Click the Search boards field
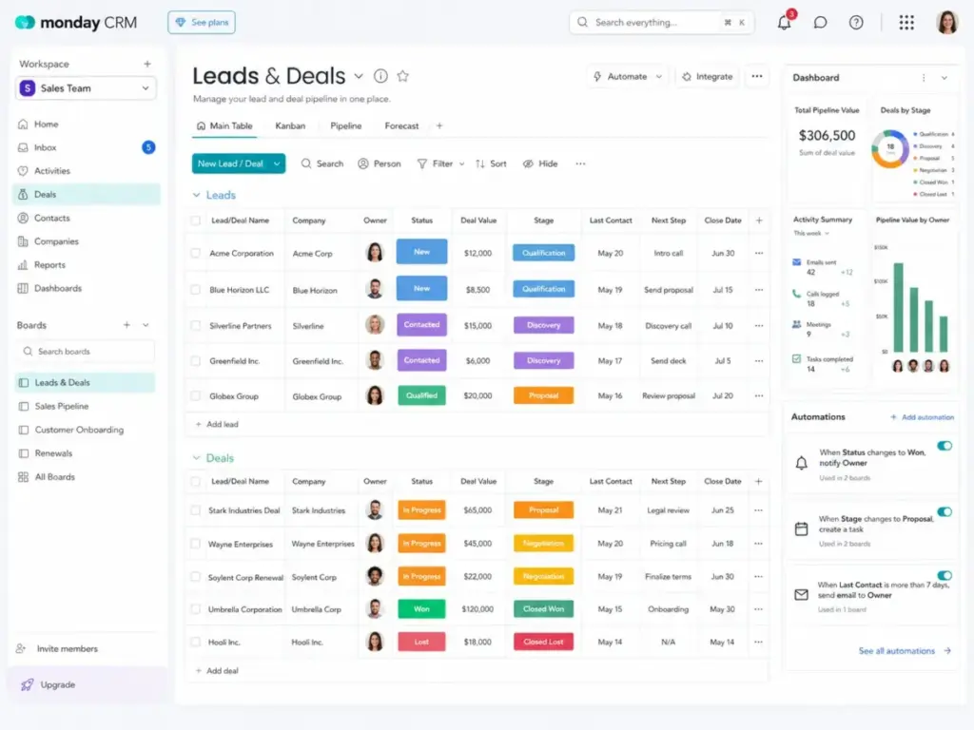 tap(86, 352)
